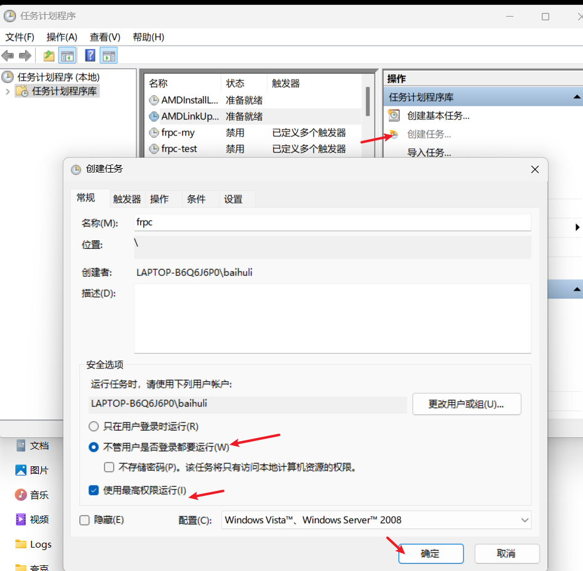Collapse the 任务计划程序库 actions section header

tap(576, 97)
